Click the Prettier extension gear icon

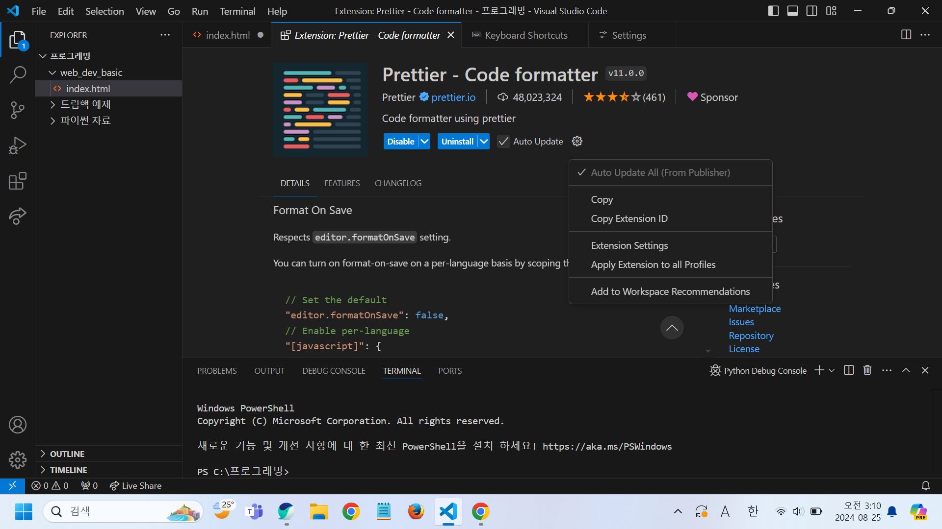click(x=577, y=142)
